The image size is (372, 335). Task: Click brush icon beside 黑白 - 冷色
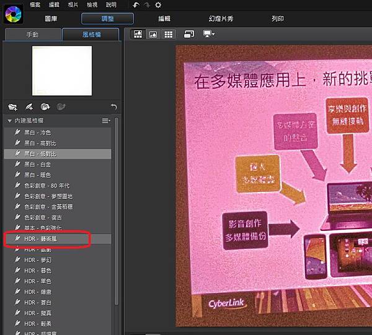[x=17, y=132]
